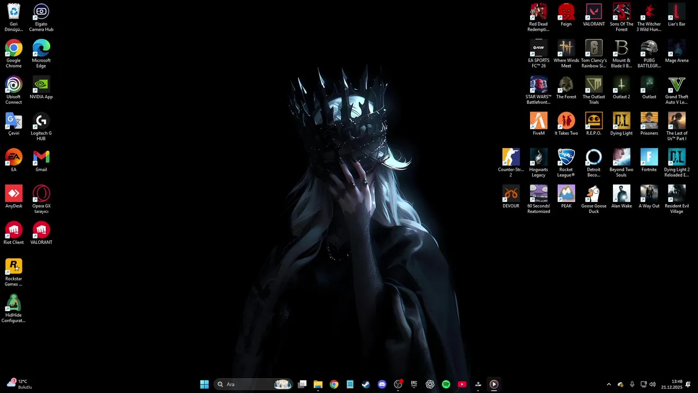The height and width of the screenshot is (393, 698).
Task: Open Where Winds Meet shortcut
Action: [566, 54]
